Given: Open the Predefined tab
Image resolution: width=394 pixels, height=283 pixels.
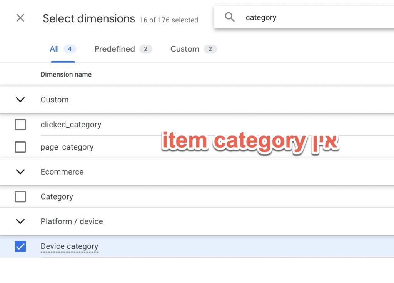Looking at the screenshot, I should point(124,49).
